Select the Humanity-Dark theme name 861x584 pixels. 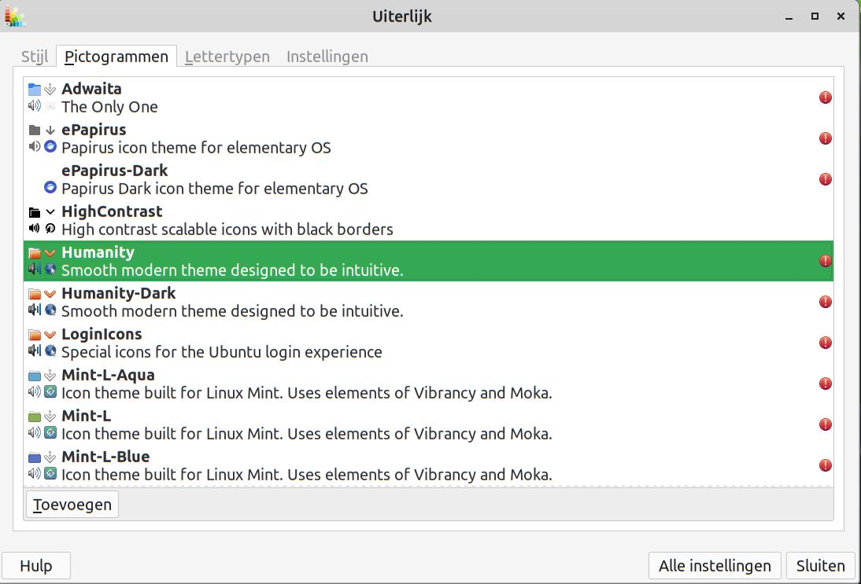click(x=119, y=293)
